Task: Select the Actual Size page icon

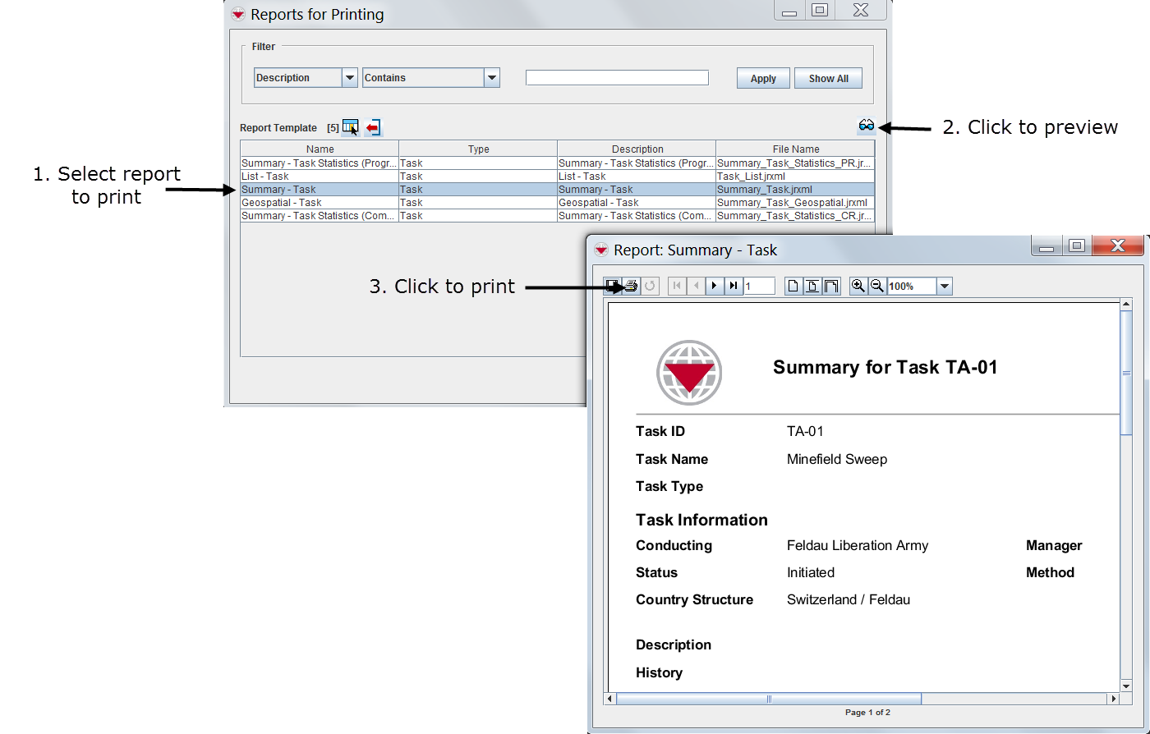Action: [793, 286]
